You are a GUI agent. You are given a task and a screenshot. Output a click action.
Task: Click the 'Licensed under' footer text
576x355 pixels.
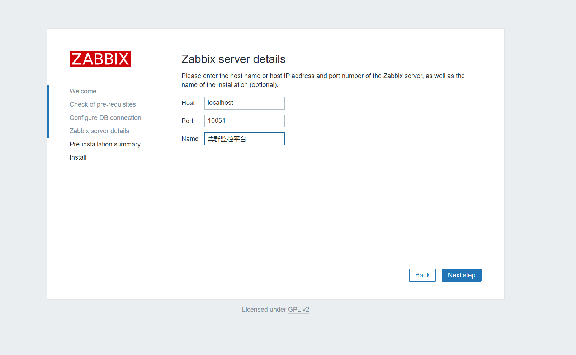tap(264, 310)
